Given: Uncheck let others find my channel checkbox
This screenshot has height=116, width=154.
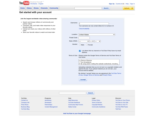Looking at the screenshot, I should tap(80, 51).
